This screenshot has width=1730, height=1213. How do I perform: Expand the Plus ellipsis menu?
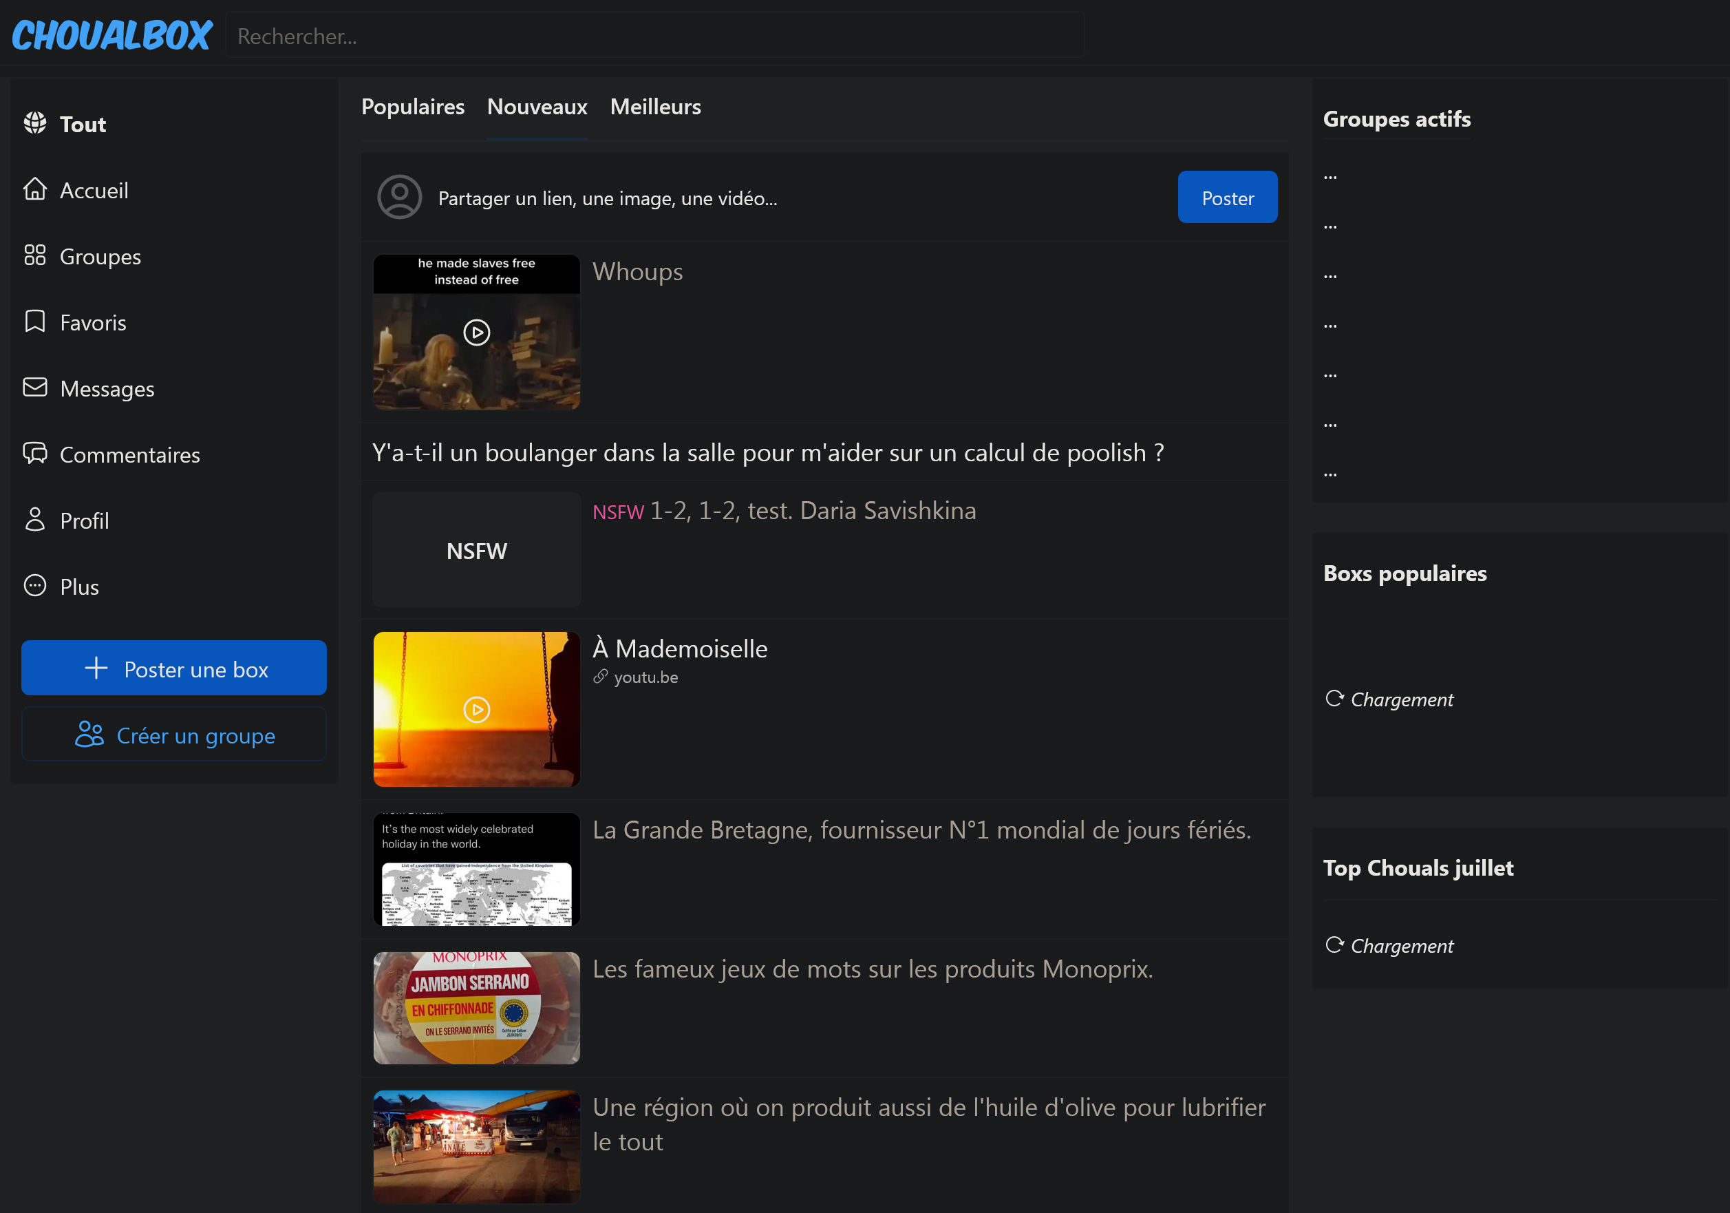(x=34, y=586)
